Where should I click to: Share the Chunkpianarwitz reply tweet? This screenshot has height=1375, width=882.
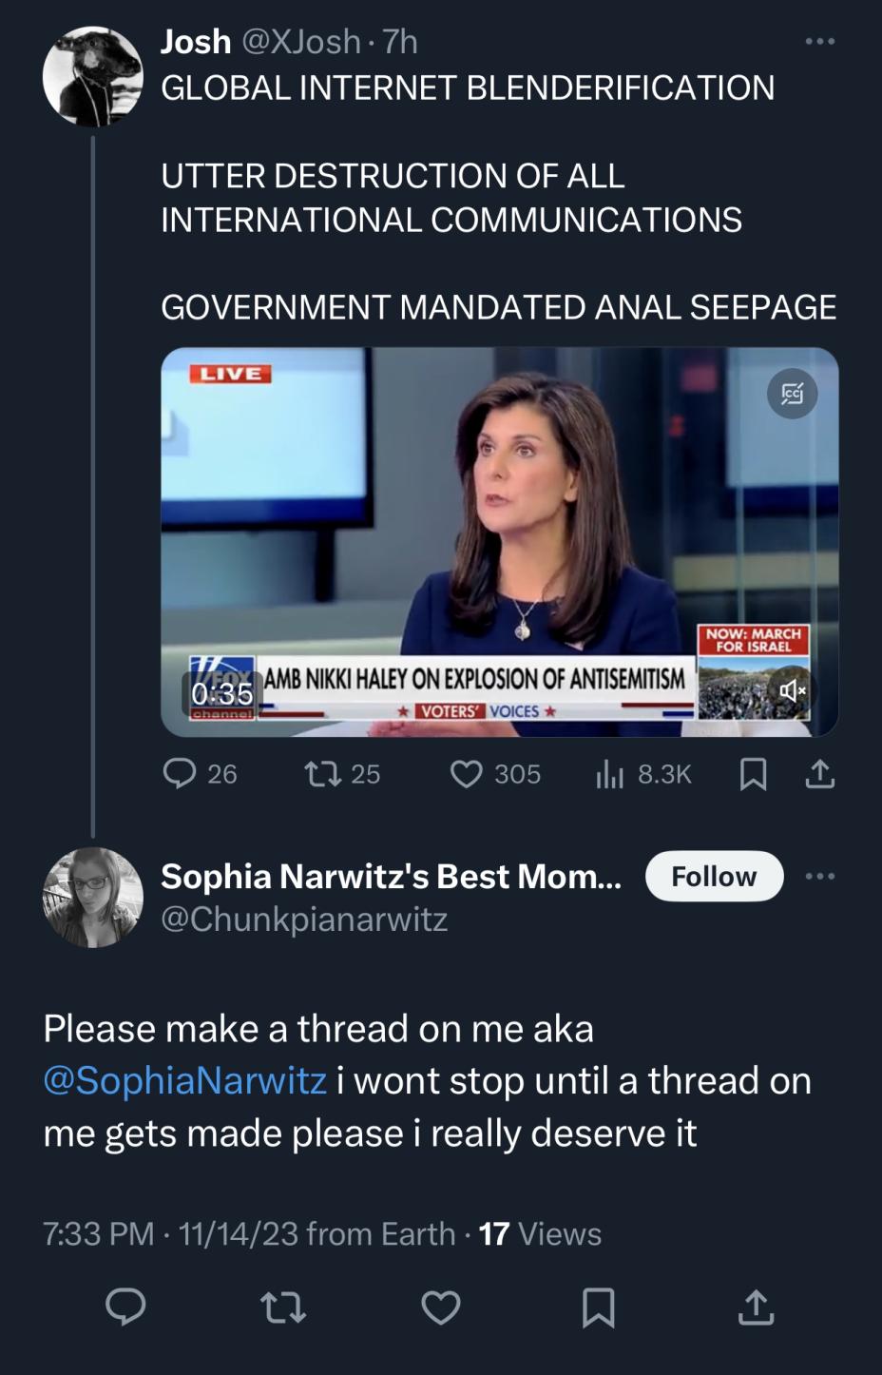[x=756, y=1307]
